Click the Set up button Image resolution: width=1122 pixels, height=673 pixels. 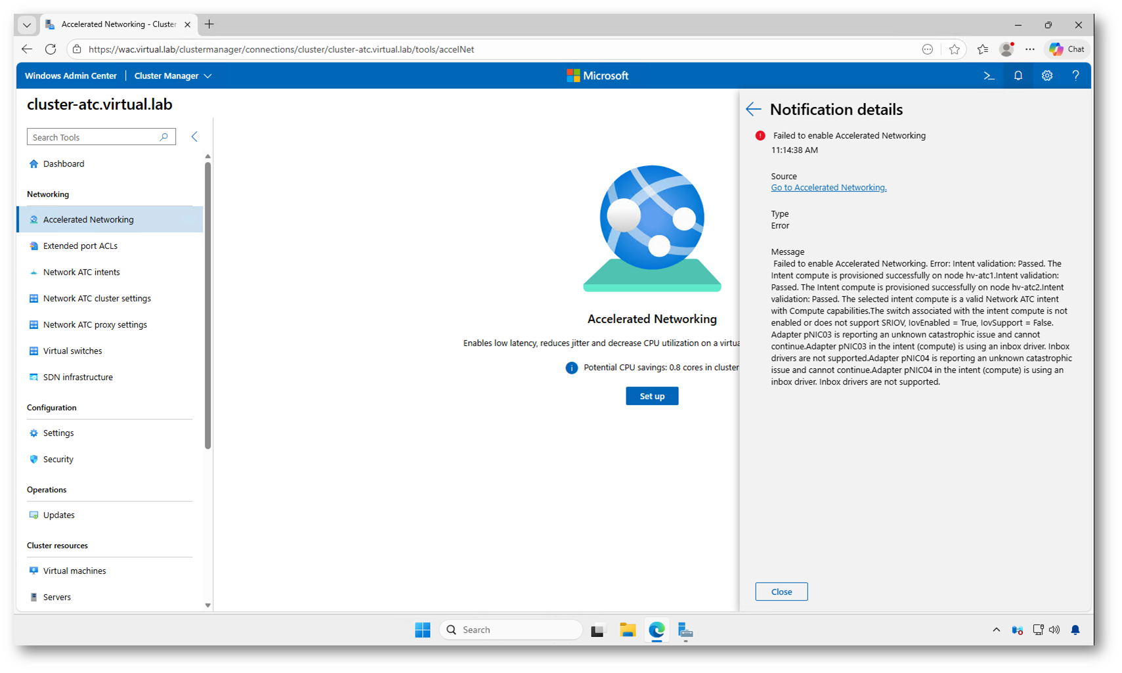(x=651, y=397)
